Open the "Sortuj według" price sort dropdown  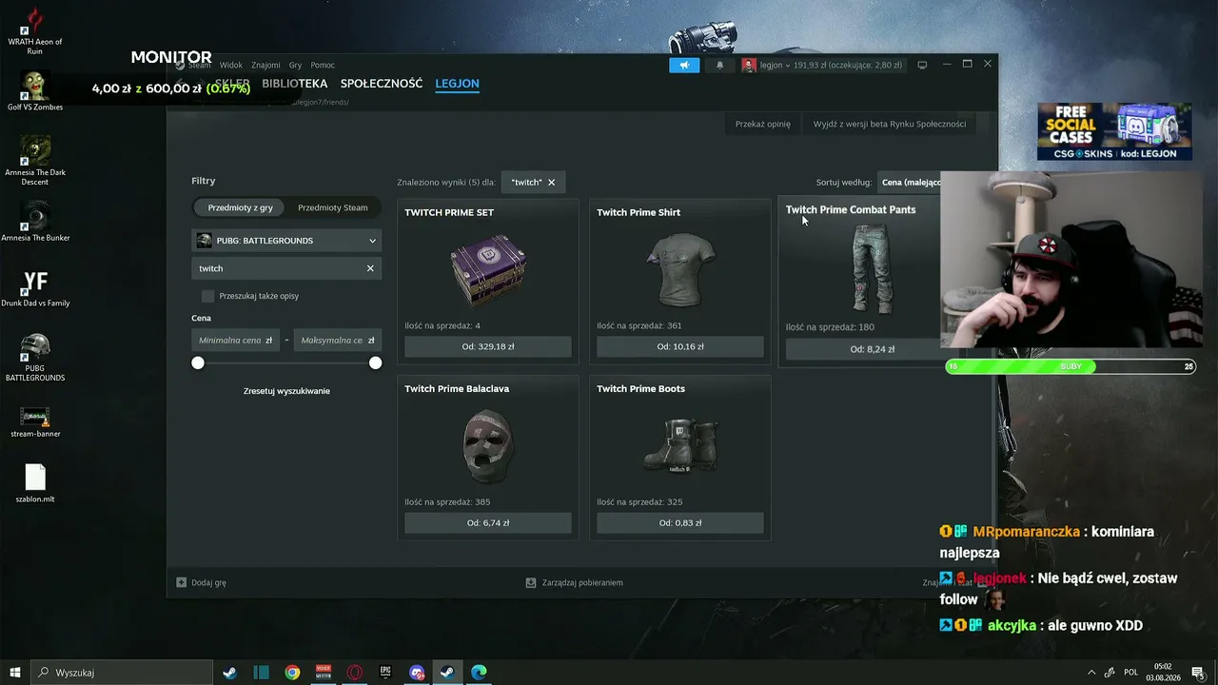(910, 182)
